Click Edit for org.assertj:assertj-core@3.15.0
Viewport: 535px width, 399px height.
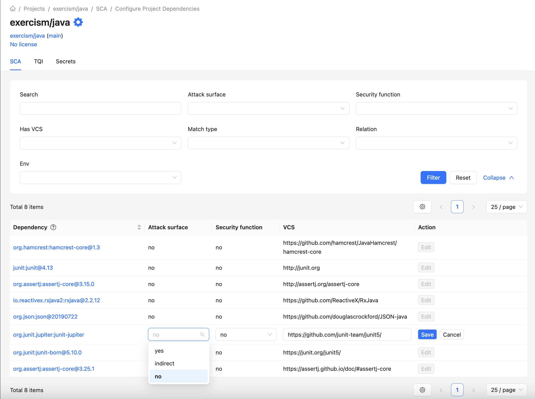(x=426, y=284)
